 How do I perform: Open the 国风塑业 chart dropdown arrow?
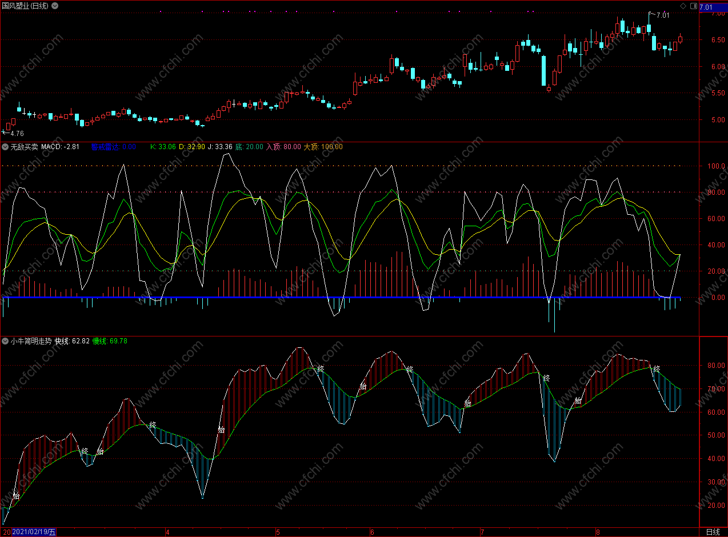coord(54,6)
